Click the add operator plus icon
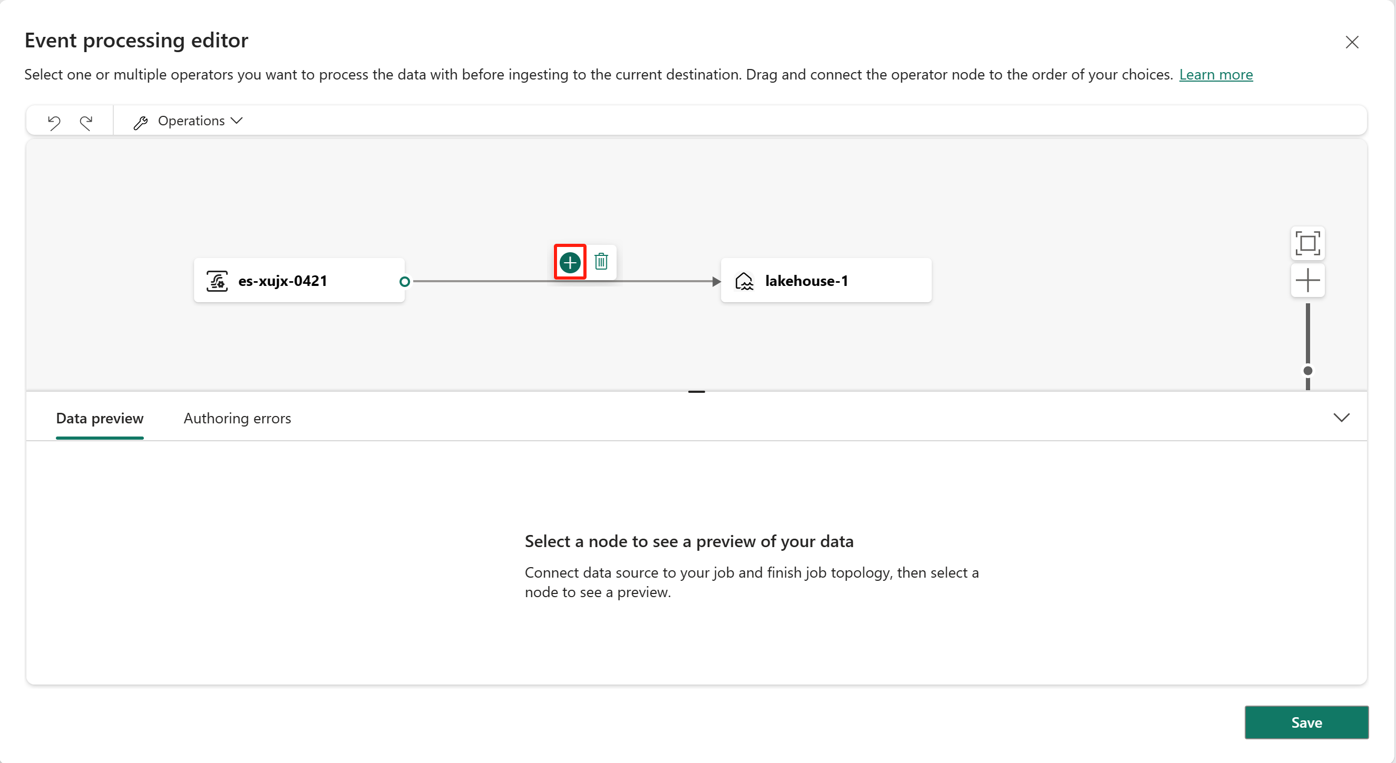Image resolution: width=1396 pixels, height=763 pixels. point(571,262)
